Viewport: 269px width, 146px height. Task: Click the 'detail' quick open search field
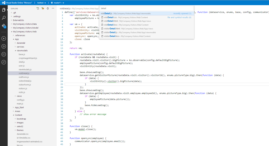(x=147, y=8)
